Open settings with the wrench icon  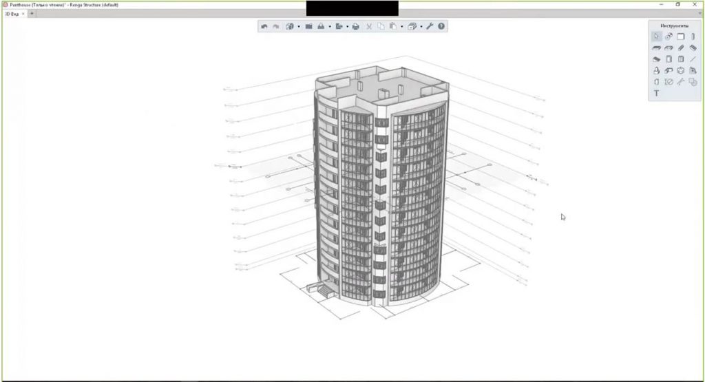pos(430,27)
